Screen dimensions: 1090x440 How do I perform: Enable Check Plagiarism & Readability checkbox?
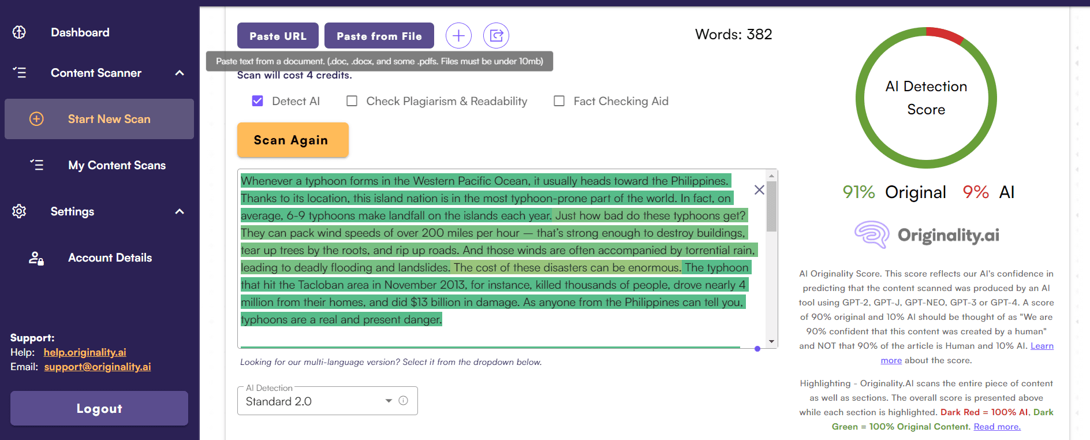coord(352,101)
